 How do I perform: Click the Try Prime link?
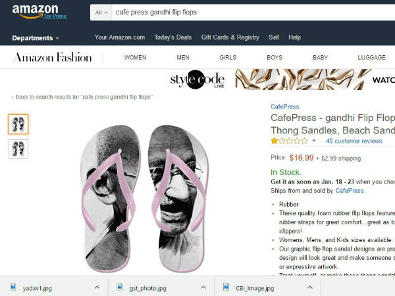55,16
